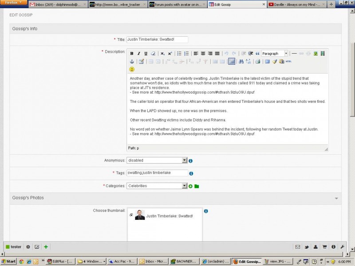Click Justin Timberlake thumbnail image
355x266 pixels.
tap(140, 215)
